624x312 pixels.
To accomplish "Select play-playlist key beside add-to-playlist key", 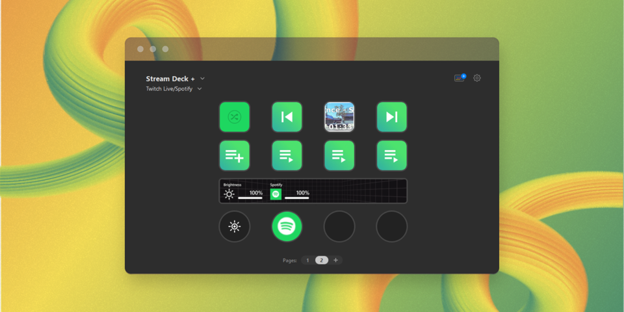I will pyautogui.click(x=287, y=155).
